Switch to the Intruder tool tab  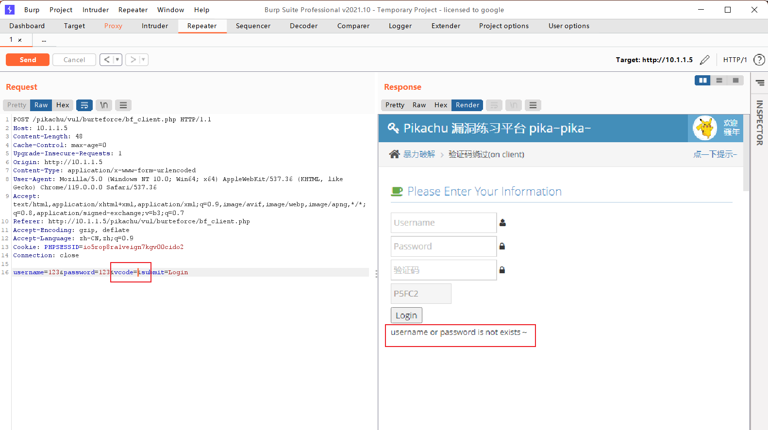point(155,26)
